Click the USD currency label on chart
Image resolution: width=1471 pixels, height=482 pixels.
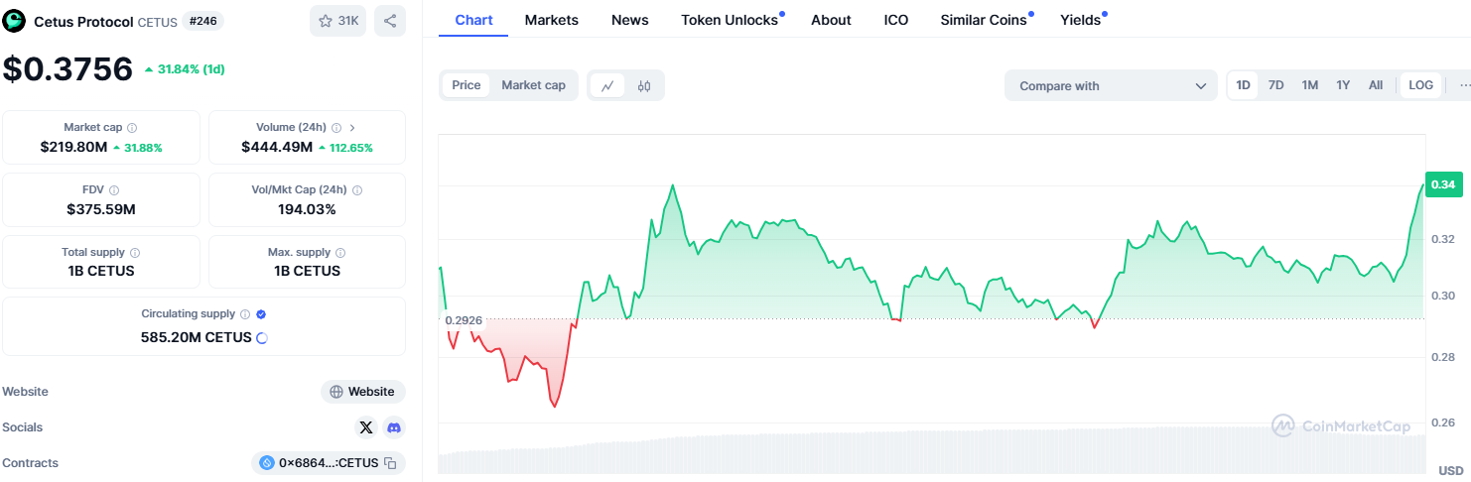tap(1451, 470)
